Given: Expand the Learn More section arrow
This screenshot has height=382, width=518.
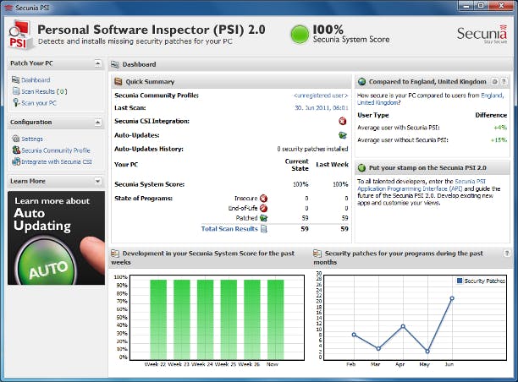Looking at the screenshot, I should pos(98,181).
